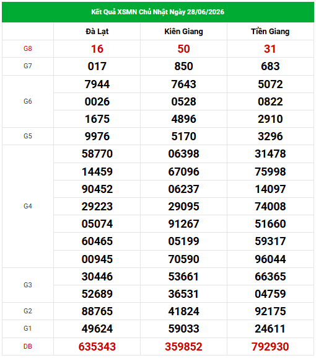Click the G3 result 53661

pyautogui.click(x=184, y=277)
